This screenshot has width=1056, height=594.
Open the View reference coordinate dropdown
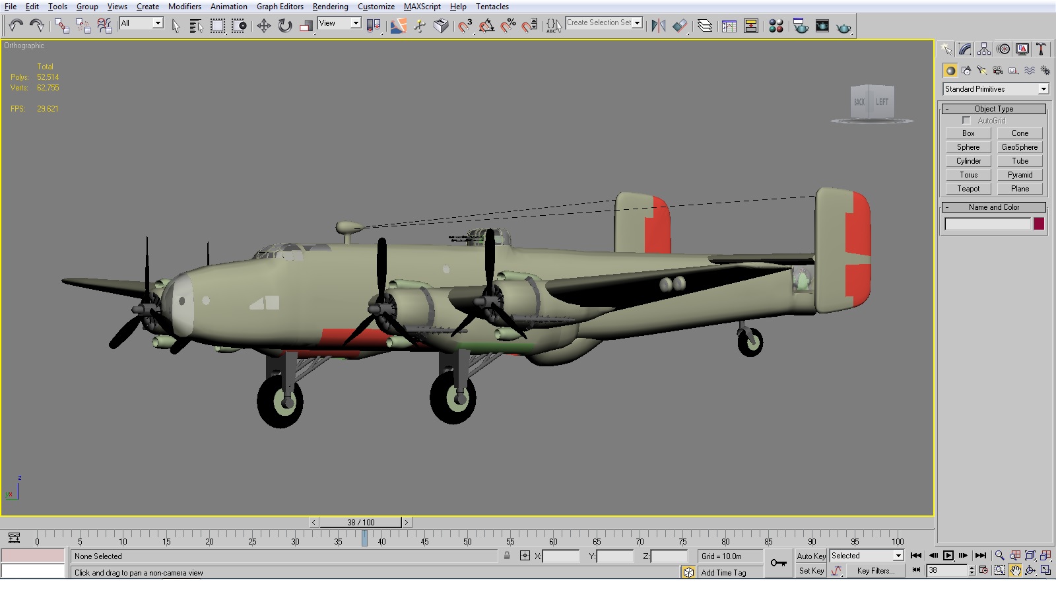click(x=339, y=23)
